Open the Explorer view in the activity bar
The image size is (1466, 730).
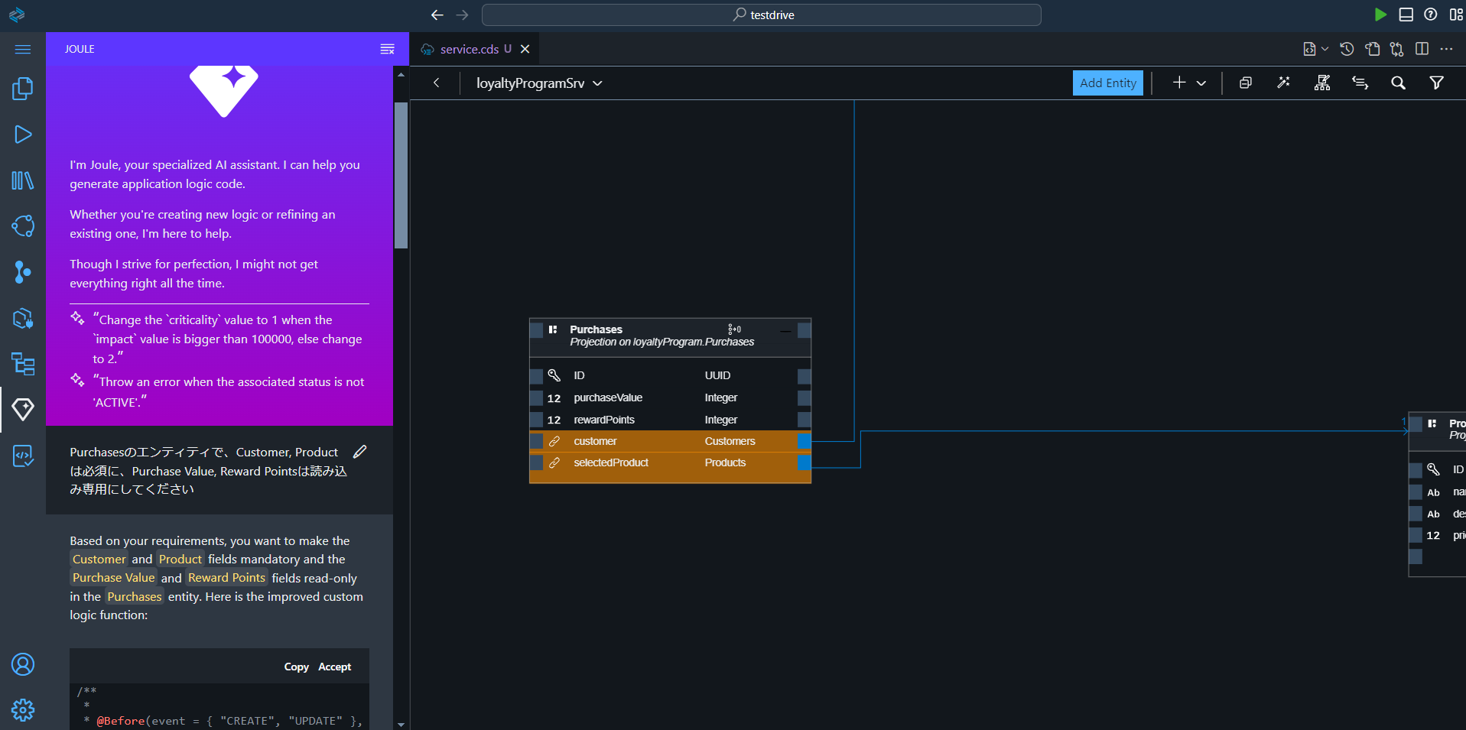[x=23, y=89]
